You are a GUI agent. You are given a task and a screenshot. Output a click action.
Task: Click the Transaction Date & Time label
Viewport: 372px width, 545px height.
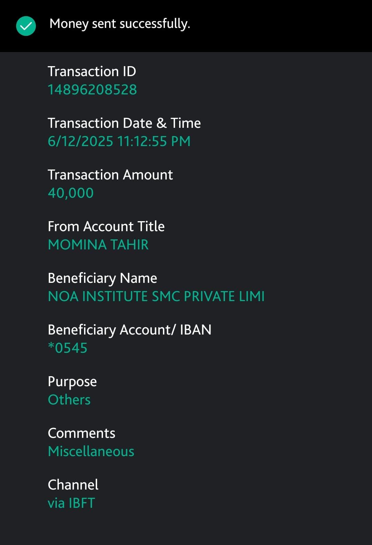[124, 123]
